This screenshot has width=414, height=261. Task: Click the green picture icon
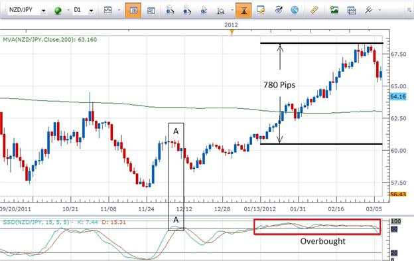point(334,11)
